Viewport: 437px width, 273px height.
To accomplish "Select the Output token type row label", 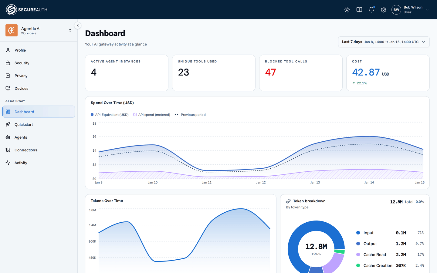I will click(370, 244).
